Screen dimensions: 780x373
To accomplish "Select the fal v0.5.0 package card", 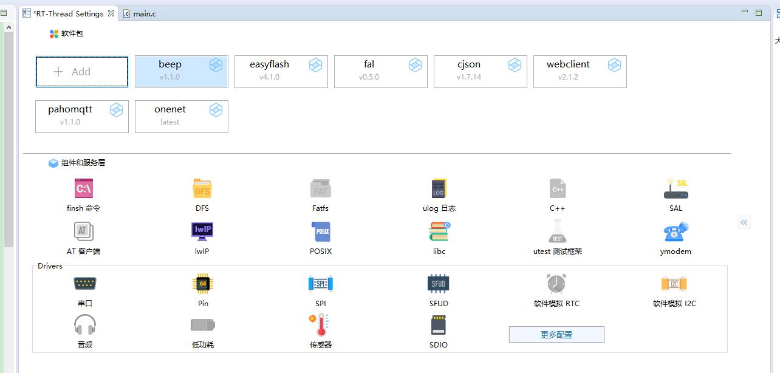I will click(381, 72).
